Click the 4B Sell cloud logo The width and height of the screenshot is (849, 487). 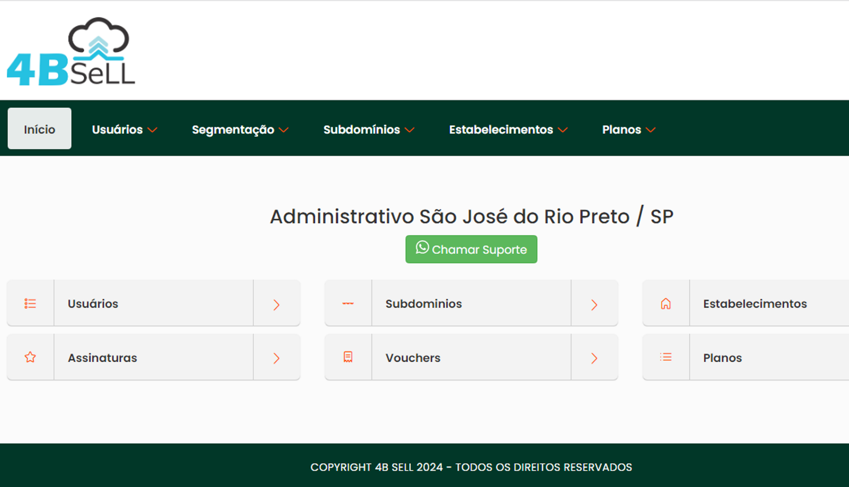coord(71,52)
